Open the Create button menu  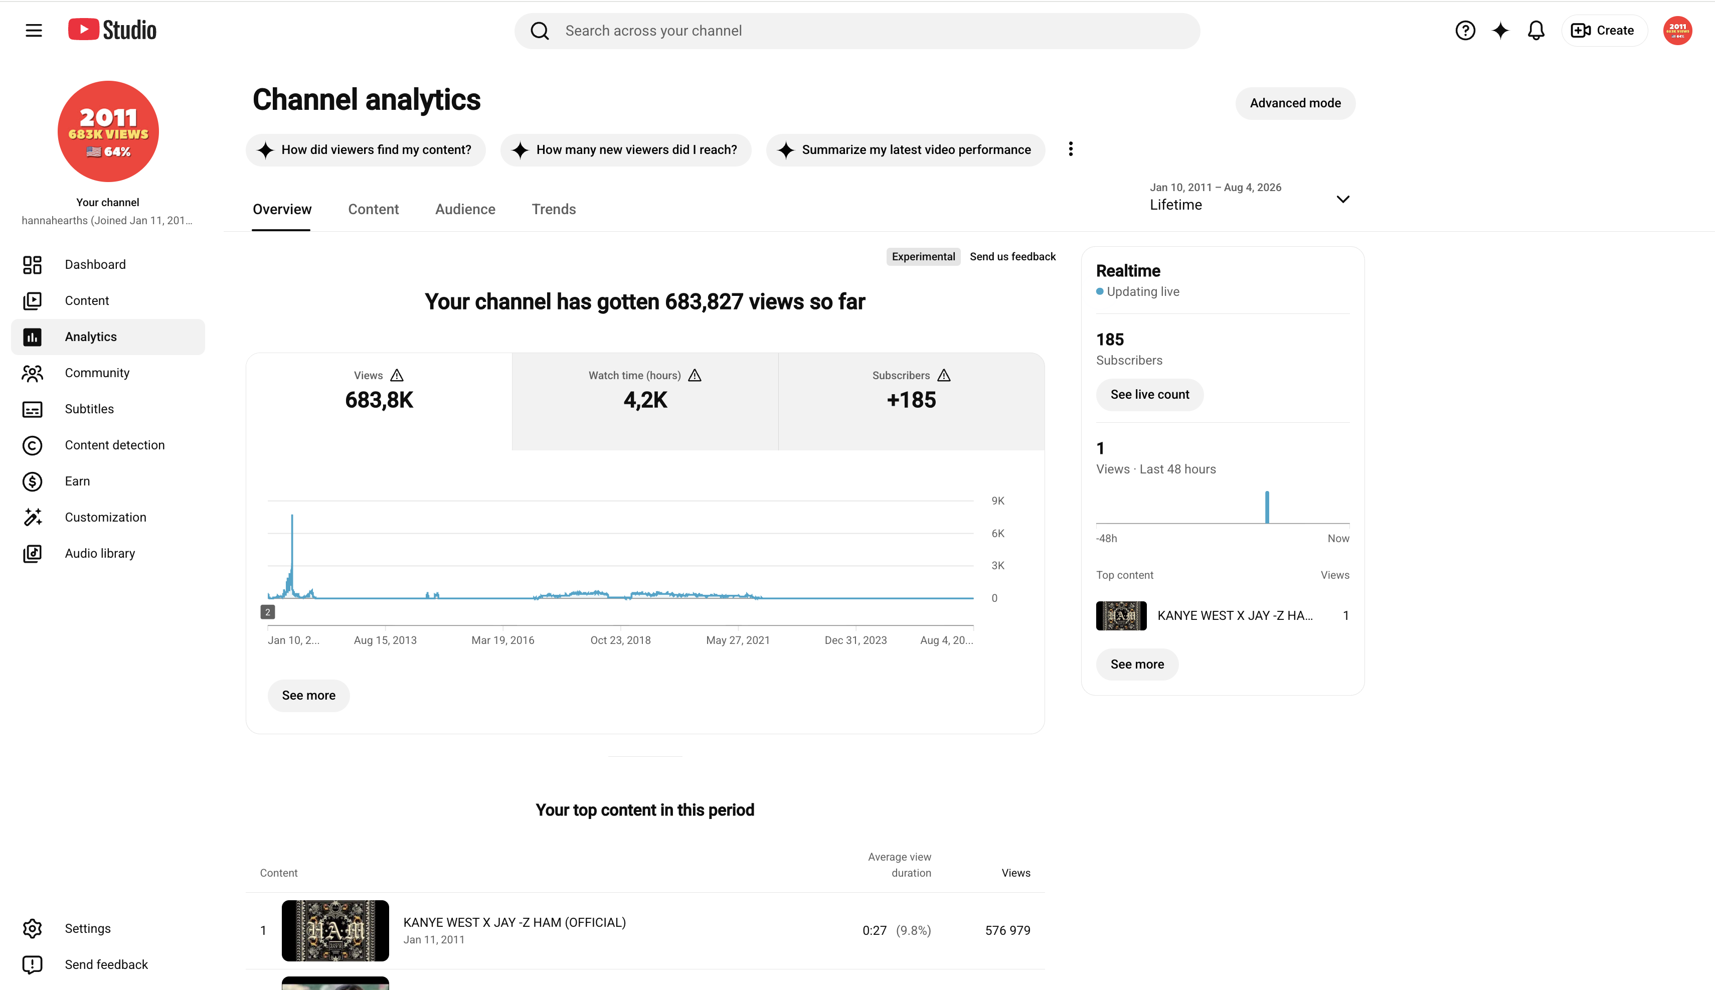(x=1604, y=31)
